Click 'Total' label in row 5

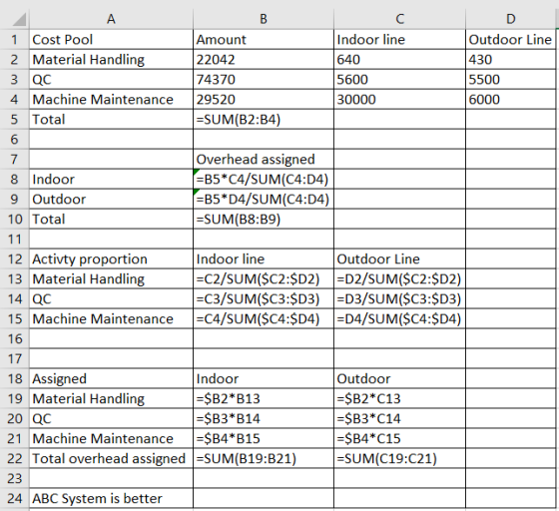[111, 119]
